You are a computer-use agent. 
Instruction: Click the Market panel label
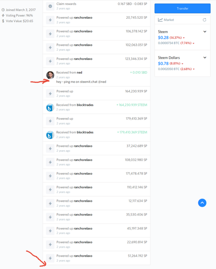(169, 20)
